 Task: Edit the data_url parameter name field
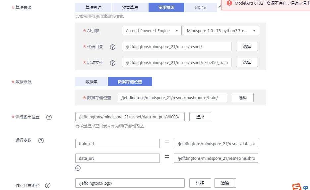[117, 158]
